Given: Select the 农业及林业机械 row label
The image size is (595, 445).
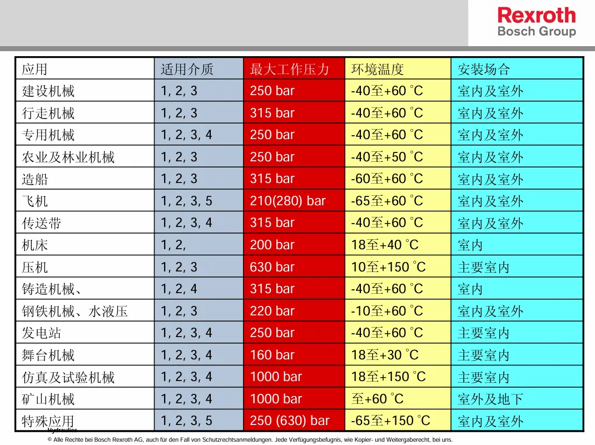Looking at the screenshot, I should coord(68,157).
